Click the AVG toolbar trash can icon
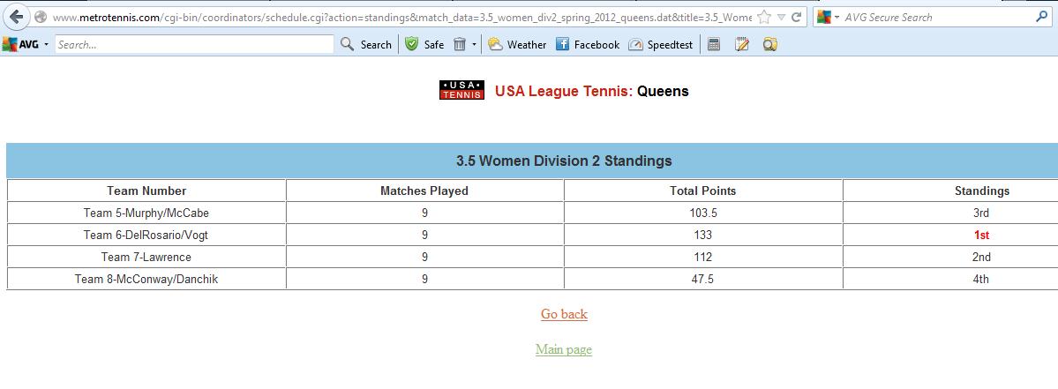This screenshot has height=389, width=1058. 460,44
